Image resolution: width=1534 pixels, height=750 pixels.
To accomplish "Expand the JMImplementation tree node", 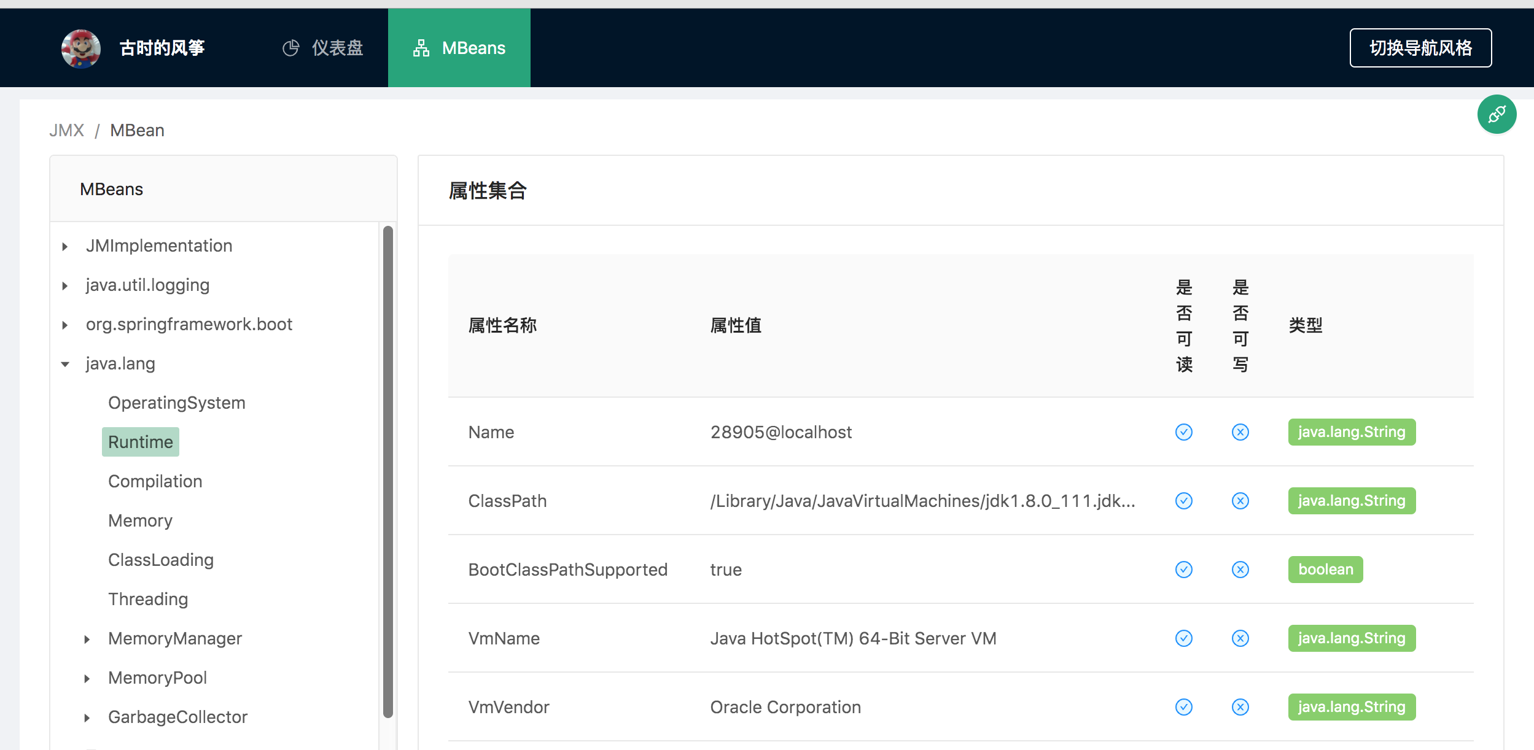I will [64, 246].
